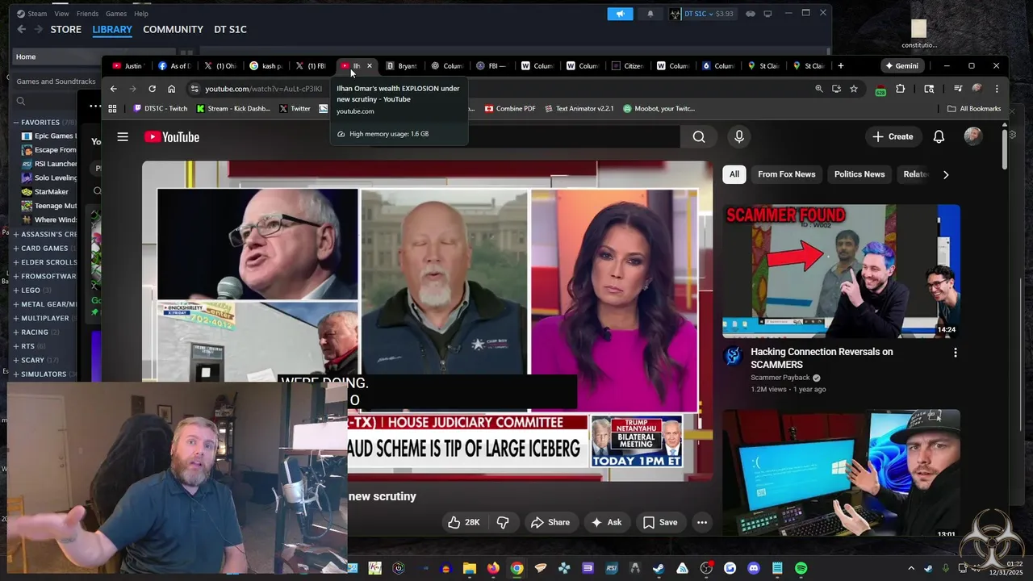
Task: Like the video with 28K thumbs up
Action: 464,522
